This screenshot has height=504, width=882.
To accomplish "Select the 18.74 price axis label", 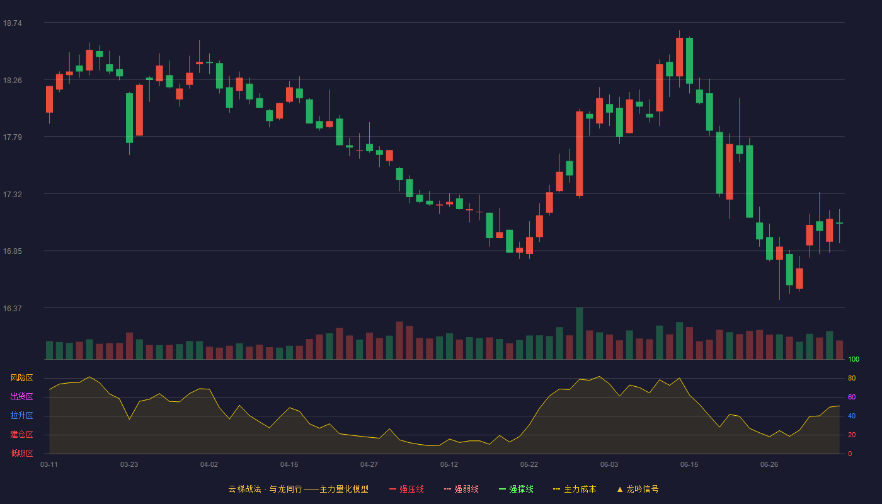I will coord(12,23).
